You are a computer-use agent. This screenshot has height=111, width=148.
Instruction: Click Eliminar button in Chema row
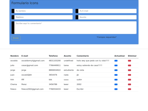pyautogui.click(x=129, y=84)
